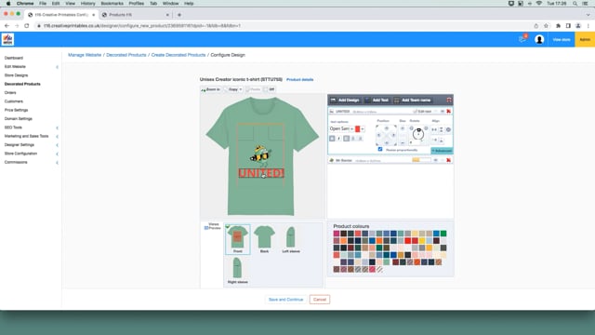Delete the UNITED text layer

448,112
